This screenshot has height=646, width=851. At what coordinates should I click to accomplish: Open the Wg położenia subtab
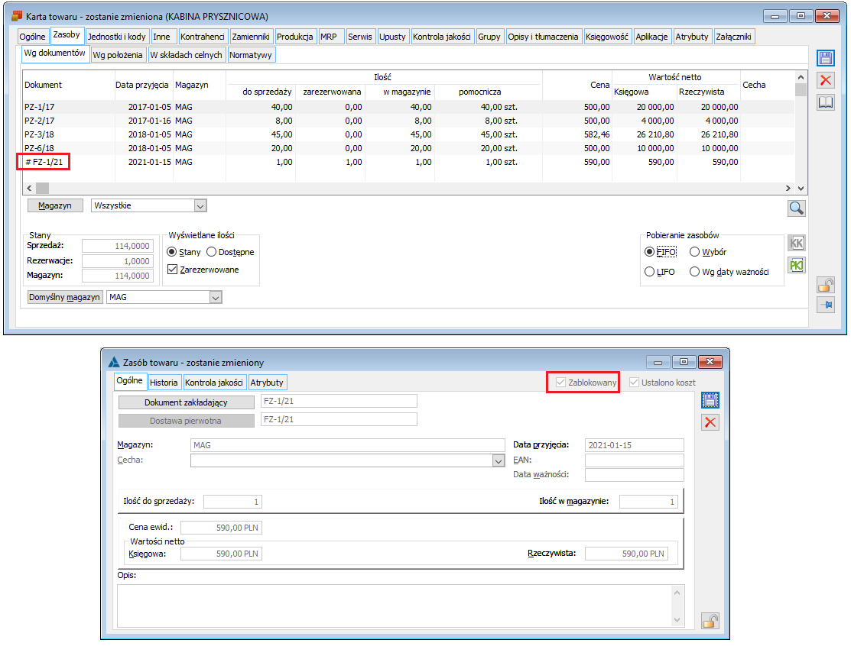(x=117, y=55)
